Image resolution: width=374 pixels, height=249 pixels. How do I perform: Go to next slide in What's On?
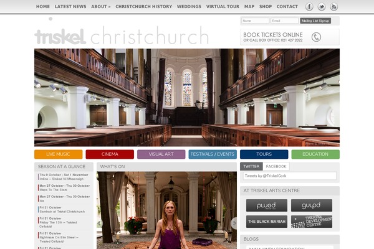click(x=234, y=223)
